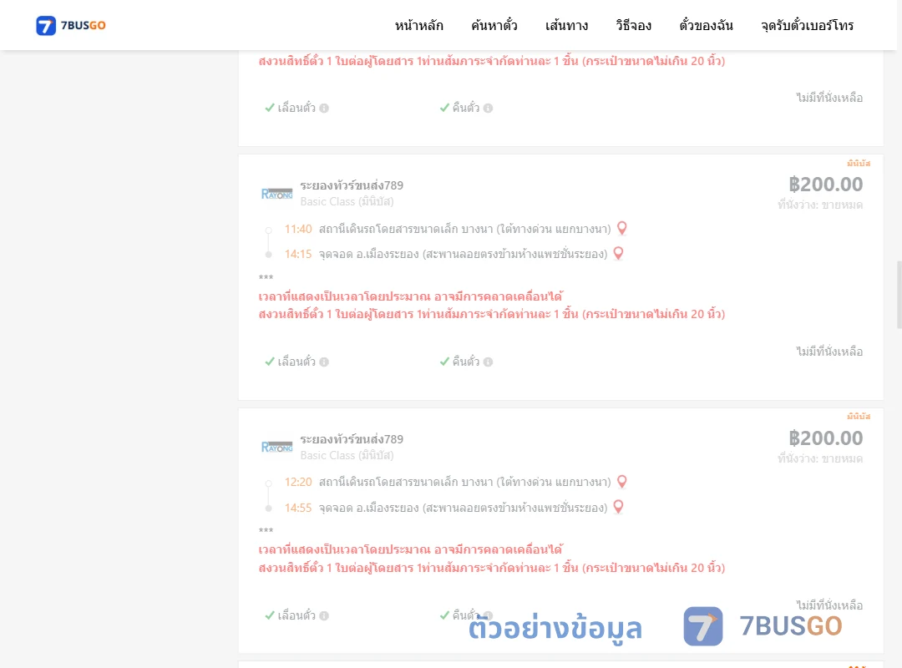The image size is (902, 668).
Task: Click Rayong operator logo in 11:40 card
Action: [276, 194]
